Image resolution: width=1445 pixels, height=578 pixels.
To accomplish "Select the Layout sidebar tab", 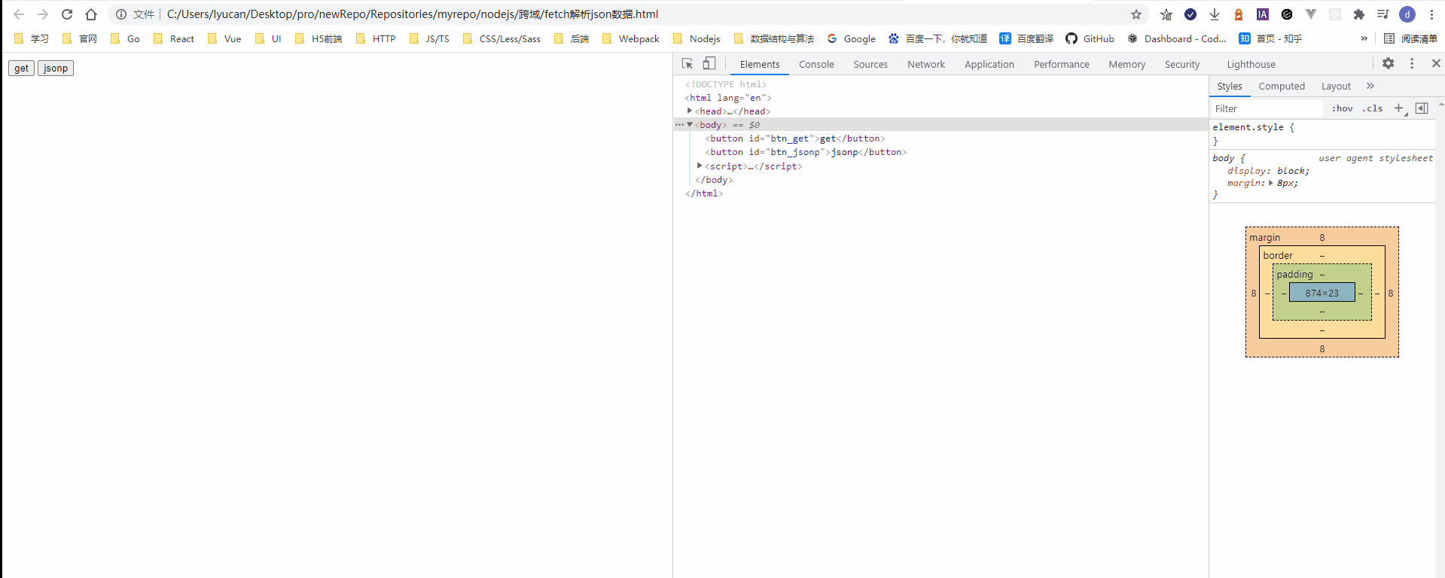I will (x=1336, y=87).
